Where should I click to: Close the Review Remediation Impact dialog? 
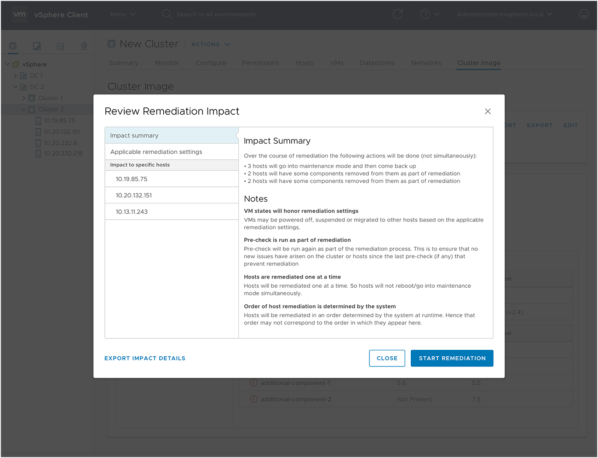click(488, 111)
